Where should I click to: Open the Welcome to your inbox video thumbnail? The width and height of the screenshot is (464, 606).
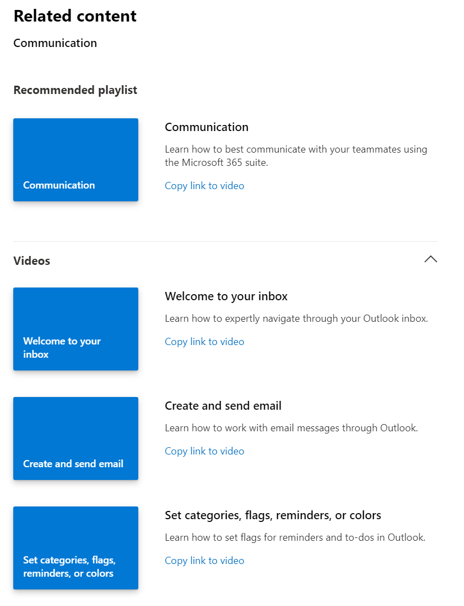point(75,329)
